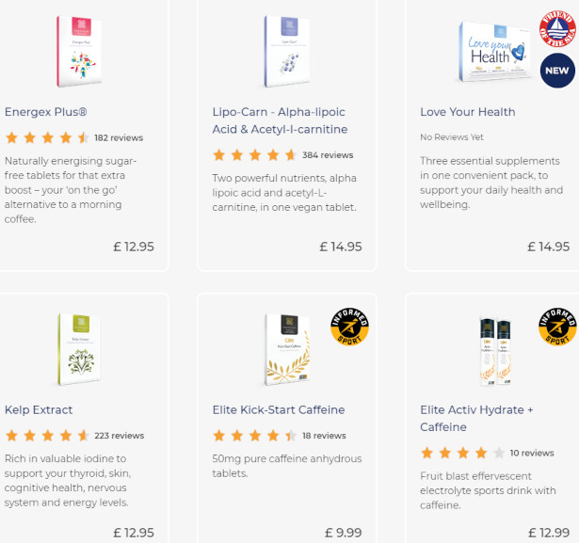The width and height of the screenshot is (579, 543).
Task: Click the 384 reviews link for Lipo-Carn
Action: [328, 155]
